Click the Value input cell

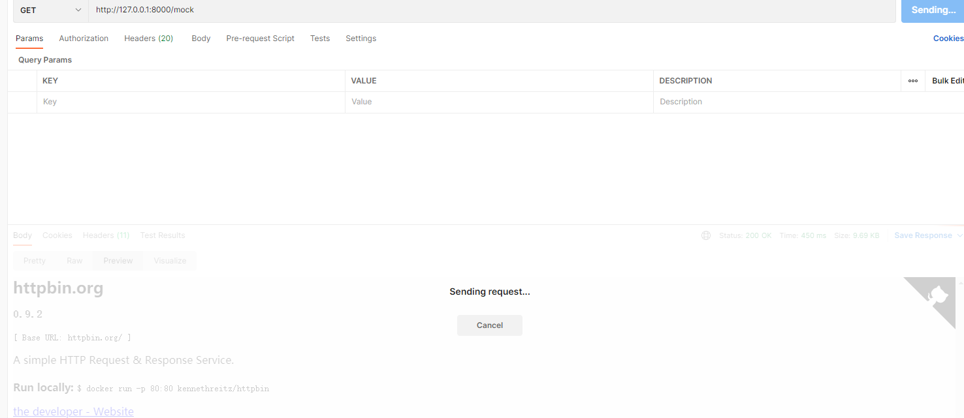tap(499, 102)
